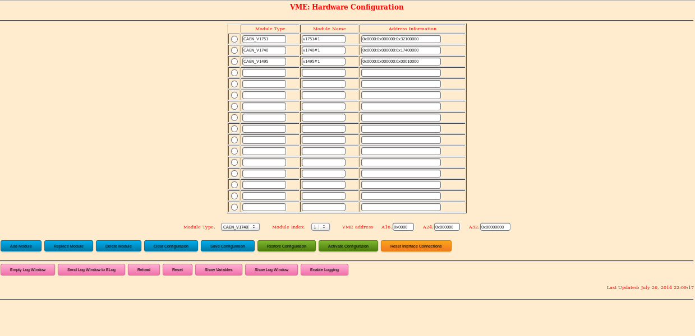The width and height of the screenshot is (695, 336).
Task: Select the radio button for CAEN_V1751 row
Action: click(x=234, y=39)
